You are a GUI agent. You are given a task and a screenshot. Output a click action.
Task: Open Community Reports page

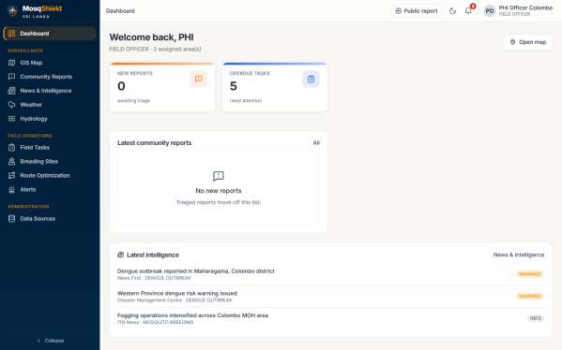50,77
